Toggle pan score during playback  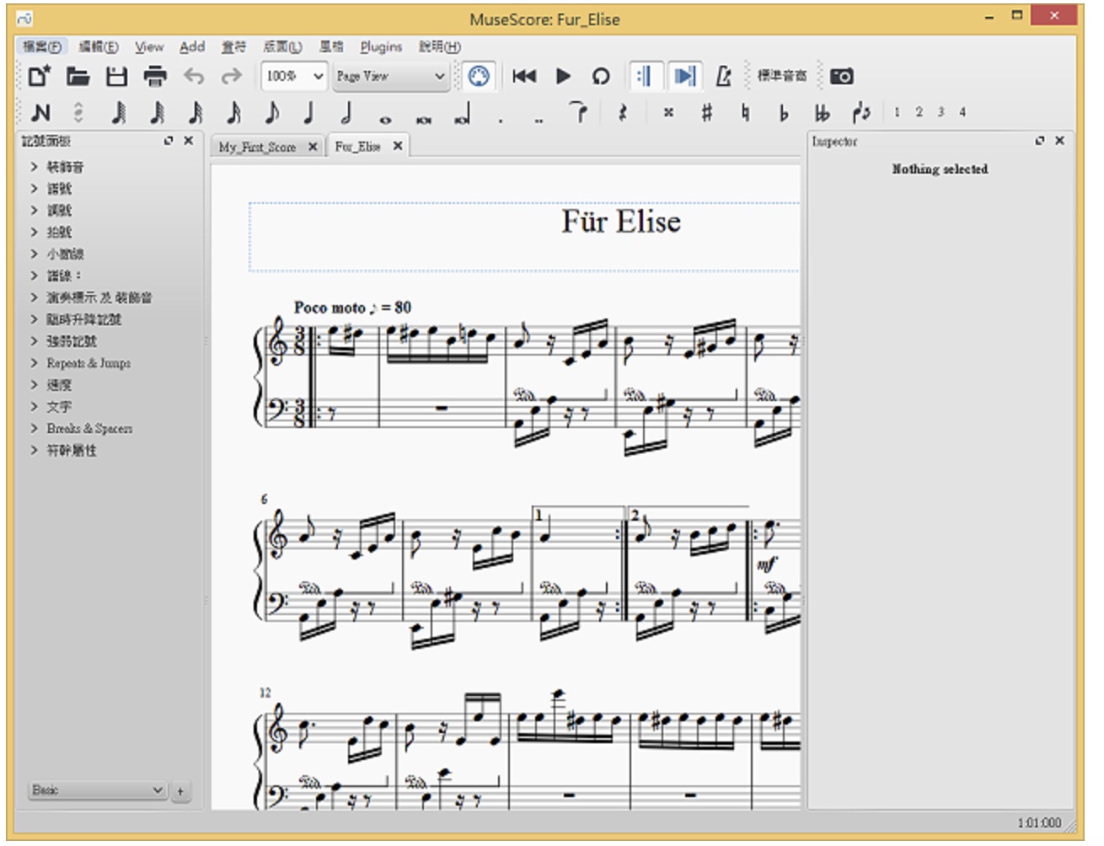coord(684,76)
